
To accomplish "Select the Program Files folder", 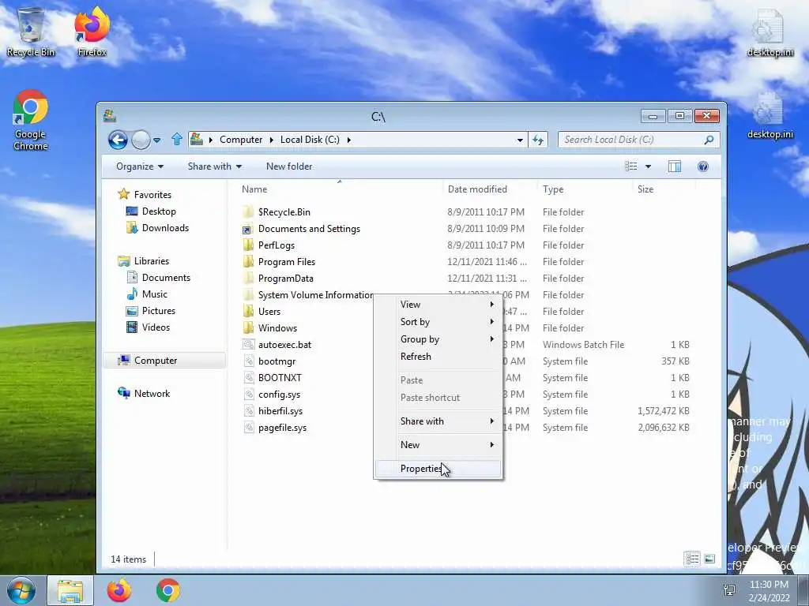I will (279, 262).
